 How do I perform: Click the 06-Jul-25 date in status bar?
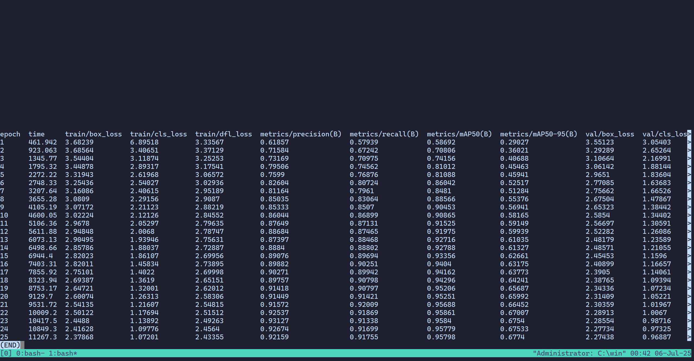(673, 353)
